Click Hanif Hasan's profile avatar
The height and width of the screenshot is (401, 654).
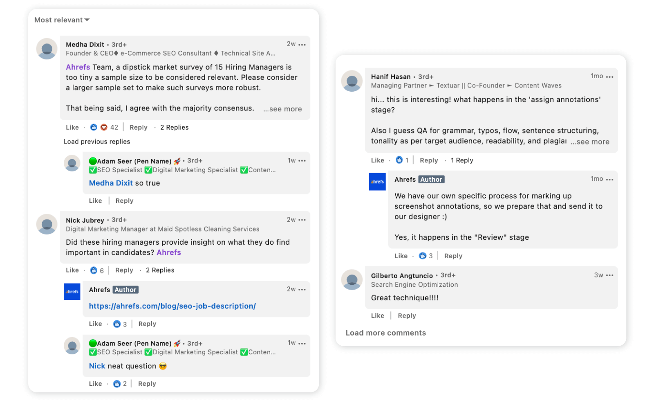pyautogui.click(x=352, y=81)
